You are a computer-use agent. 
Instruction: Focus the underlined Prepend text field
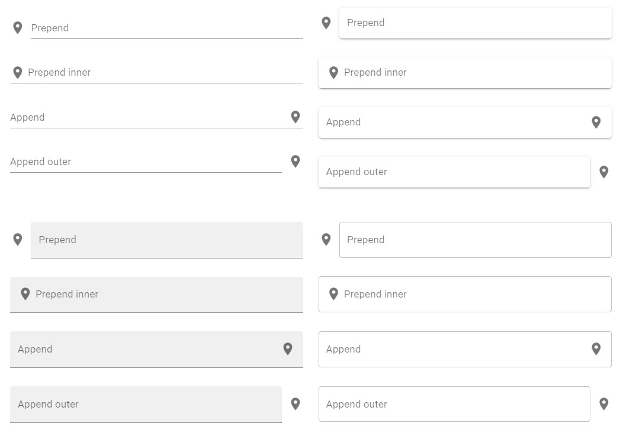[167, 28]
